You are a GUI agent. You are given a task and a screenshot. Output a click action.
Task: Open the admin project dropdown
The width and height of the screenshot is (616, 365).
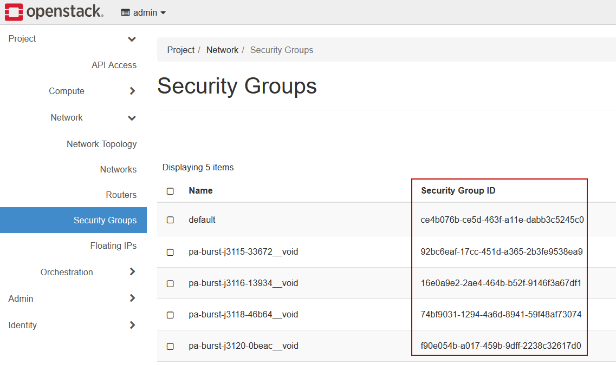(x=144, y=12)
